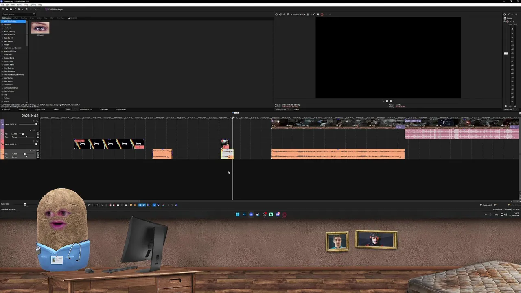This screenshot has height=293, width=521.
Task: Click the plug-in search magnifier icon
Action: (x=34, y=14)
